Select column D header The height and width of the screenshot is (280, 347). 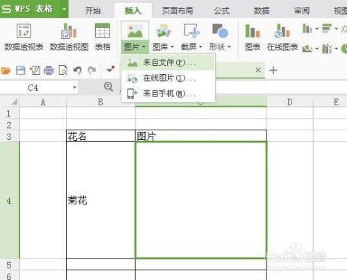click(289, 102)
